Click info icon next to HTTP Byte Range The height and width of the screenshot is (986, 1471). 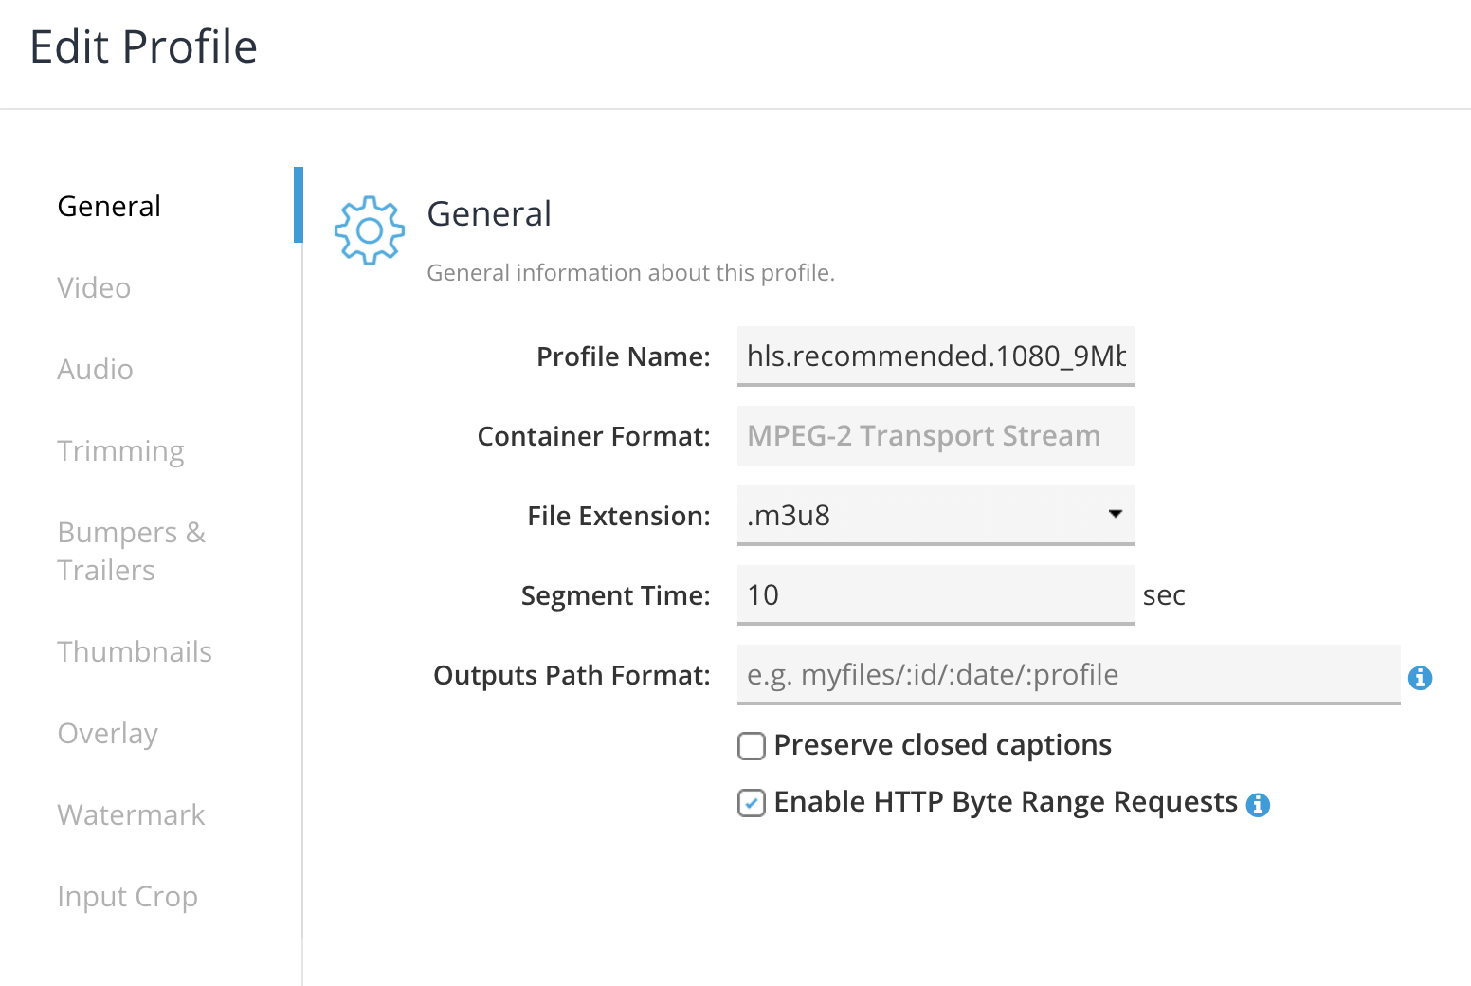(1258, 805)
